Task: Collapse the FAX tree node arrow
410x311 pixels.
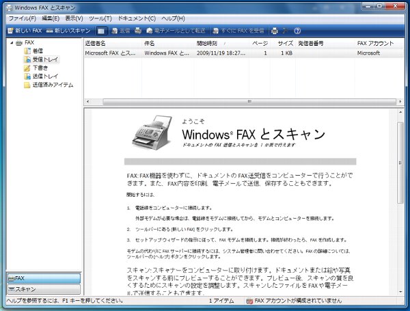Action: pyautogui.click(x=12, y=42)
